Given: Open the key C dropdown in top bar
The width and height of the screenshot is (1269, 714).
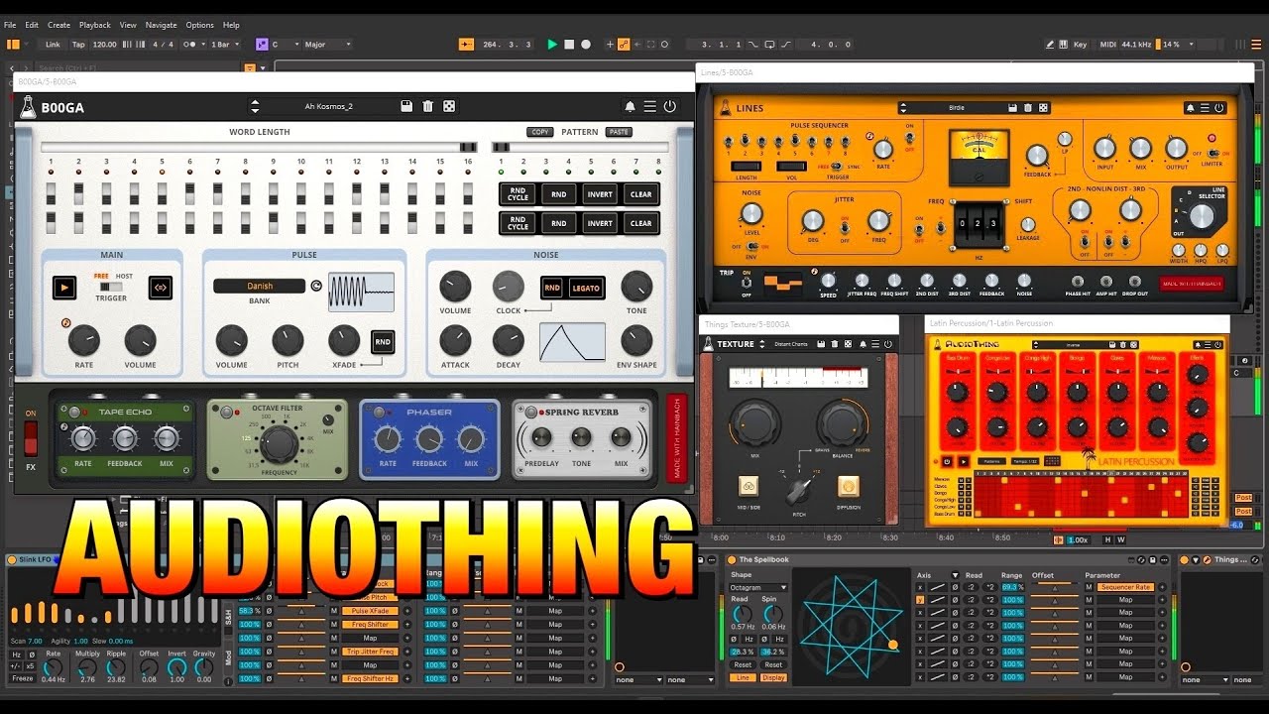Looking at the screenshot, I should click(284, 45).
